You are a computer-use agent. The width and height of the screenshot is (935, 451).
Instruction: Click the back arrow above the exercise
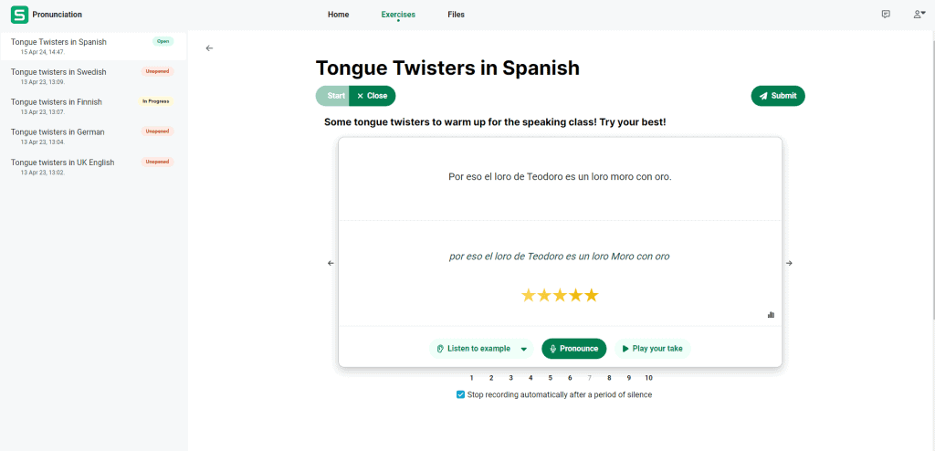(209, 48)
